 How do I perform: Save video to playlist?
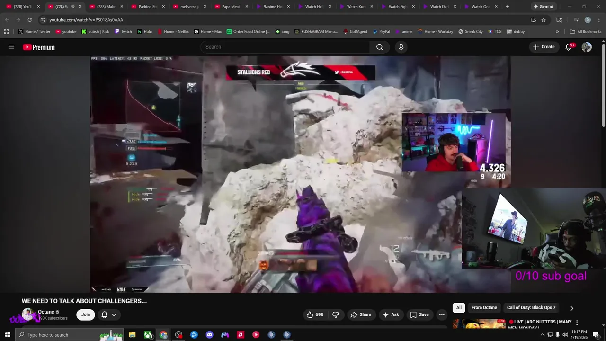(419, 314)
